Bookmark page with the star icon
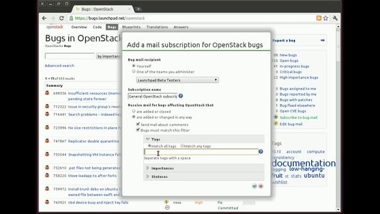Image resolution: width=380 pixels, height=214 pixels. [326, 18]
